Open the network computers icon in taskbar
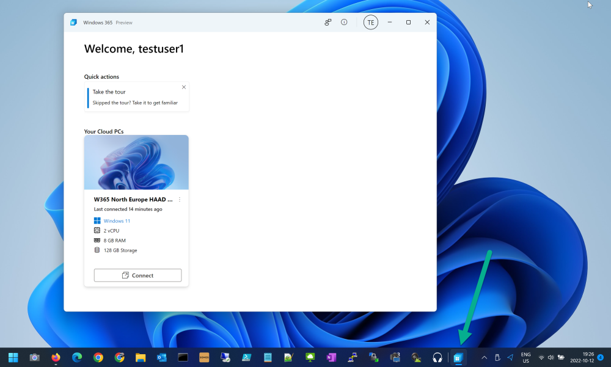The image size is (611, 367). 353,357
